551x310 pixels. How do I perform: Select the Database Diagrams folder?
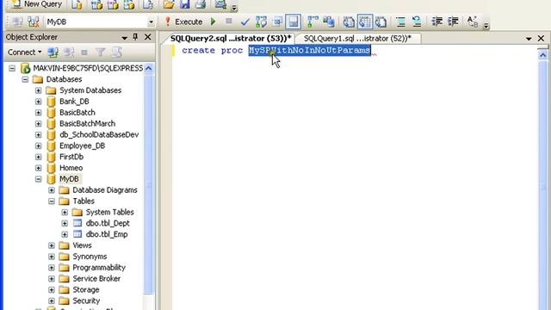click(x=105, y=190)
